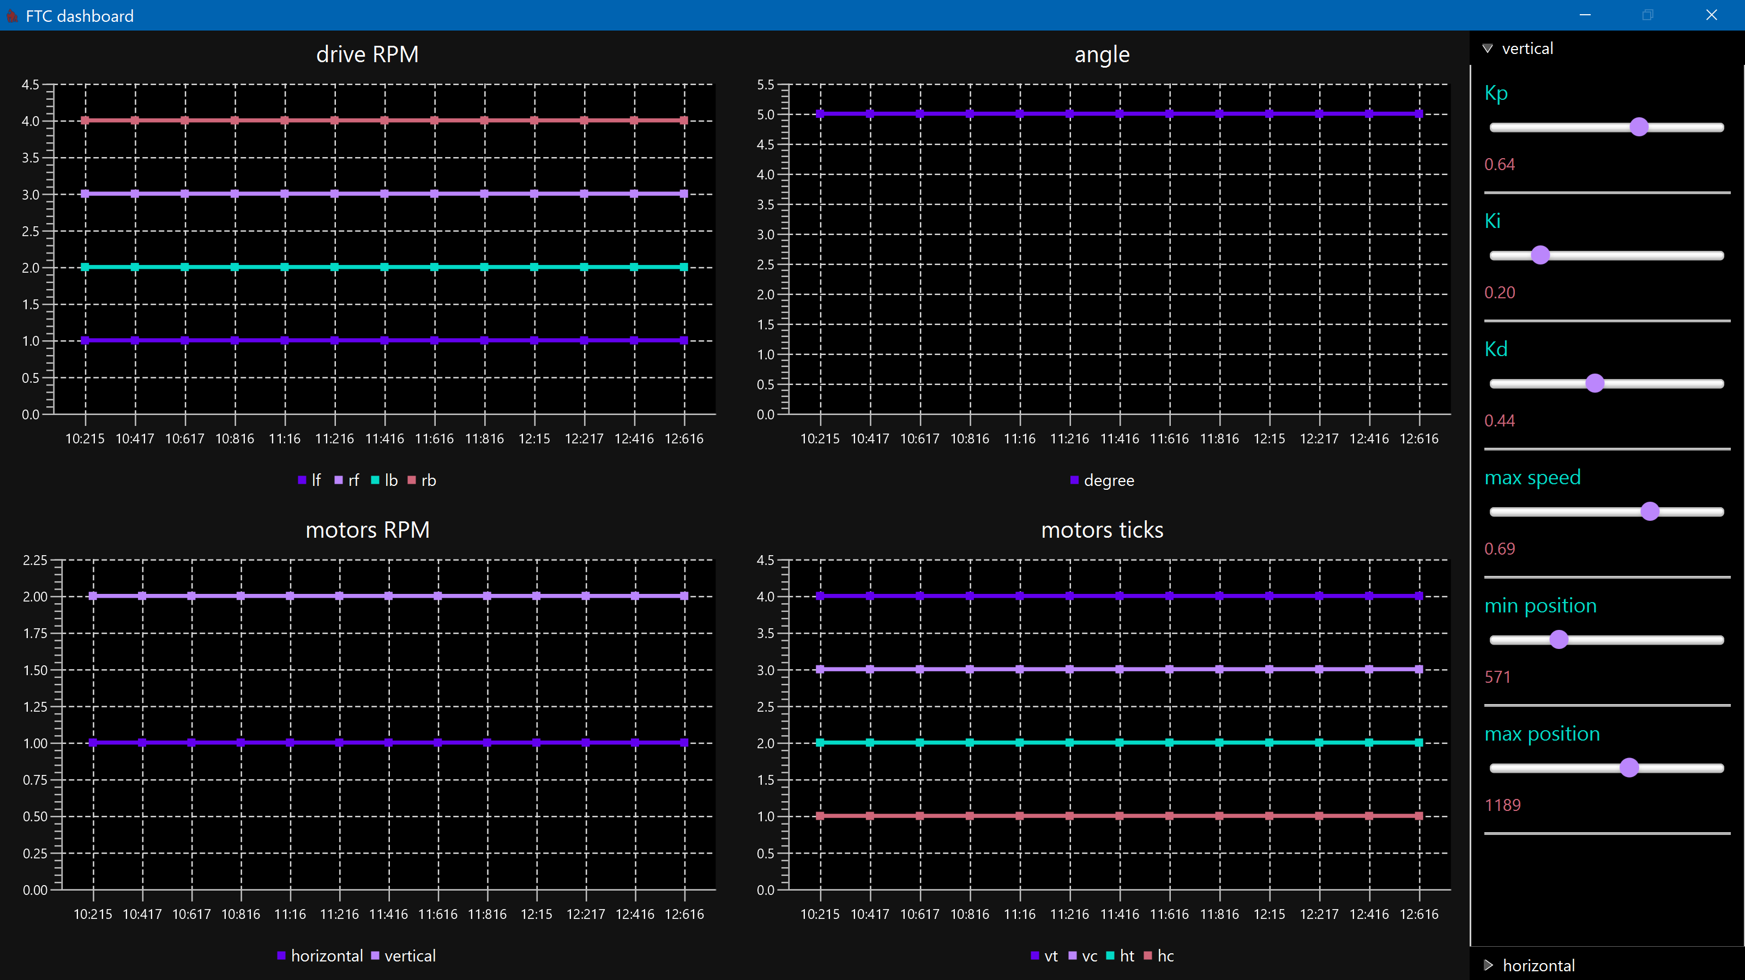Click the min position value 571

click(x=1498, y=677)
